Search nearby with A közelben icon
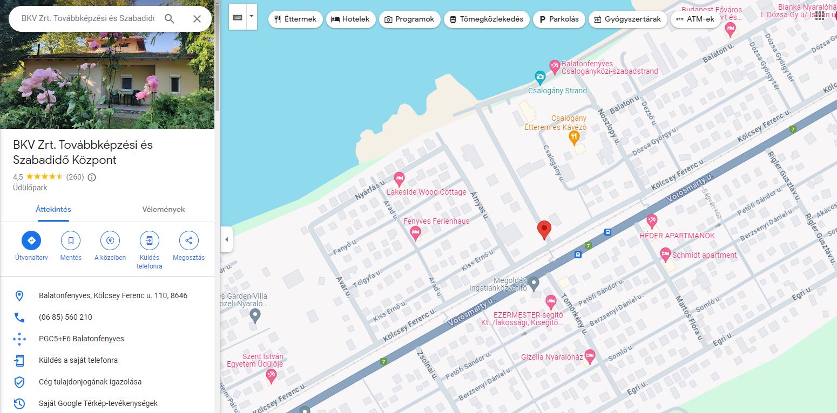The width and height of the screenshot is (837, 413). point(110,240)
